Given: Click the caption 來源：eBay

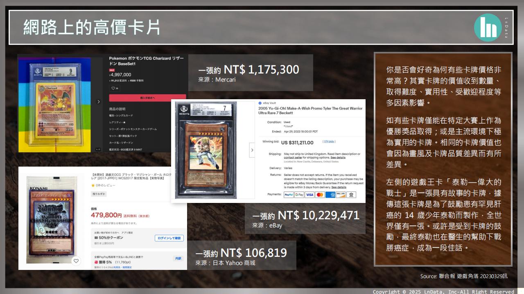Looking at the screenshot, I should click(267, 225).
